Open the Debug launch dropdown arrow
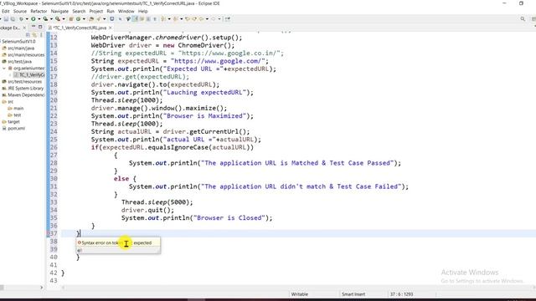This screenshot has height=301, width=536. point(27,19)
